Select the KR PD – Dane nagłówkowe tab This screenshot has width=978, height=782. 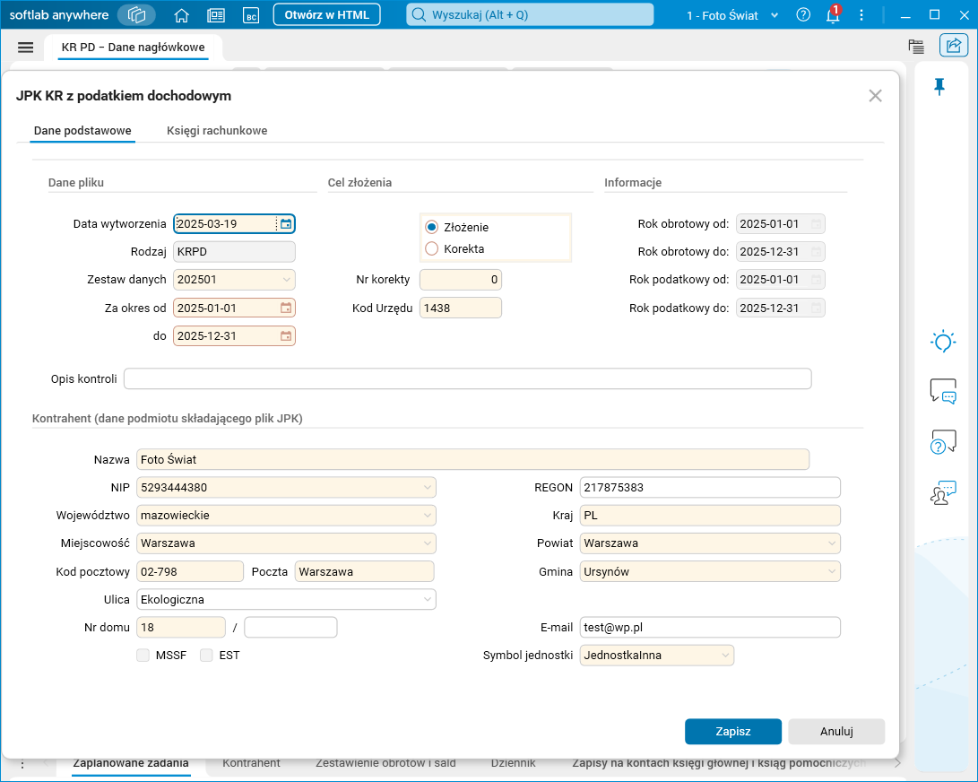[x=133, y=48]
